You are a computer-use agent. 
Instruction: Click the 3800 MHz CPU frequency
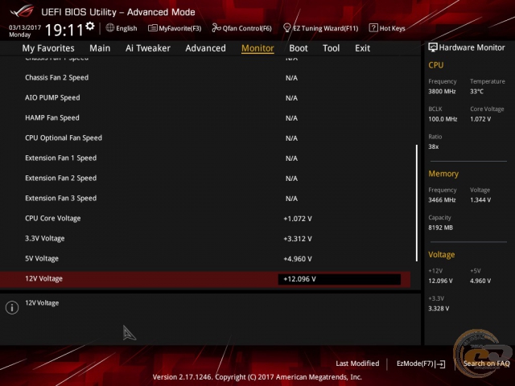442,92
